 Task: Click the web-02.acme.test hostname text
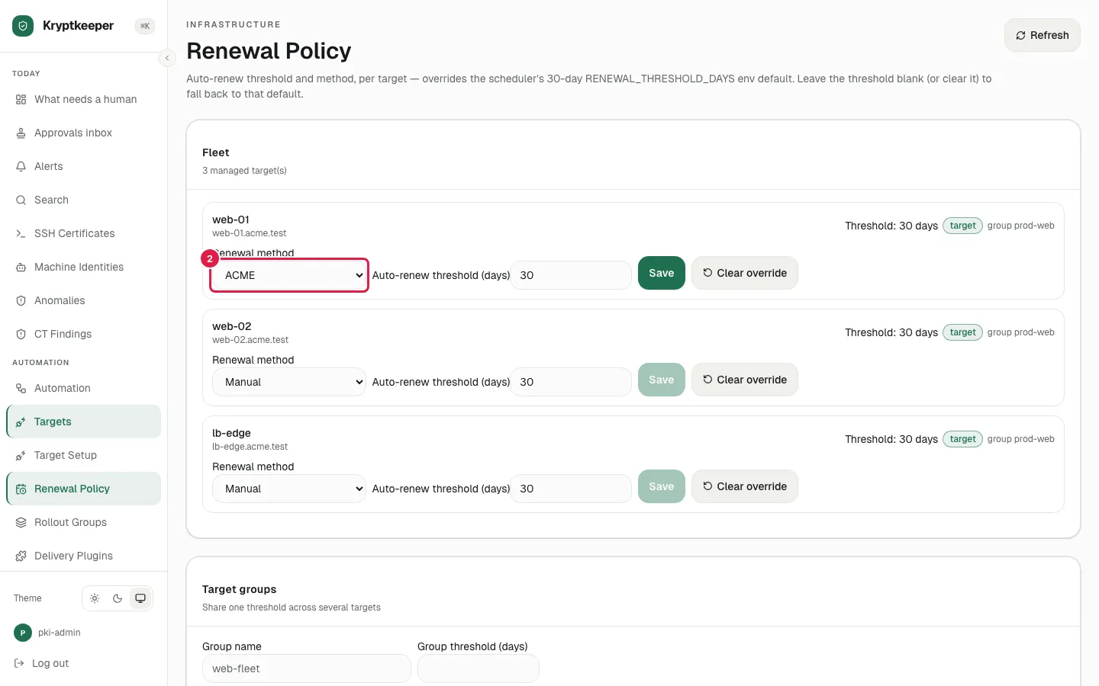[x=250, y=340]
